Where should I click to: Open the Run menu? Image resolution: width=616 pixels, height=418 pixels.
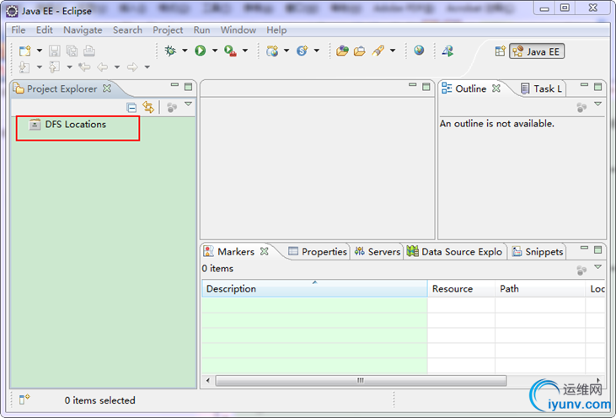201,29
